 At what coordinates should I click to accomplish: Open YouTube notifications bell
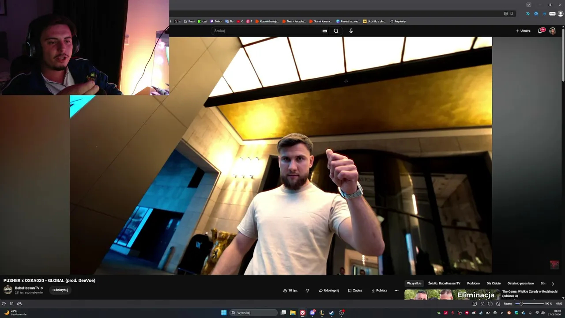click(540, 31)
